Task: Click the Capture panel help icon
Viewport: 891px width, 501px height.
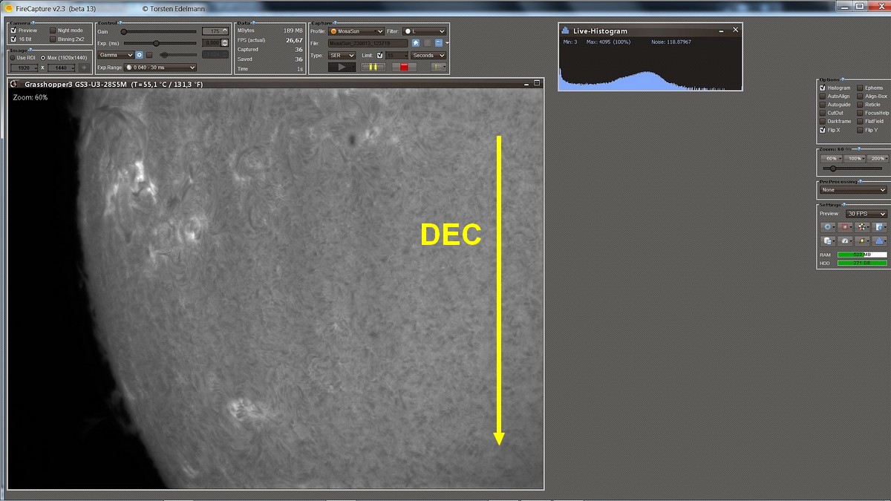Action: click(x=336, y=22)
